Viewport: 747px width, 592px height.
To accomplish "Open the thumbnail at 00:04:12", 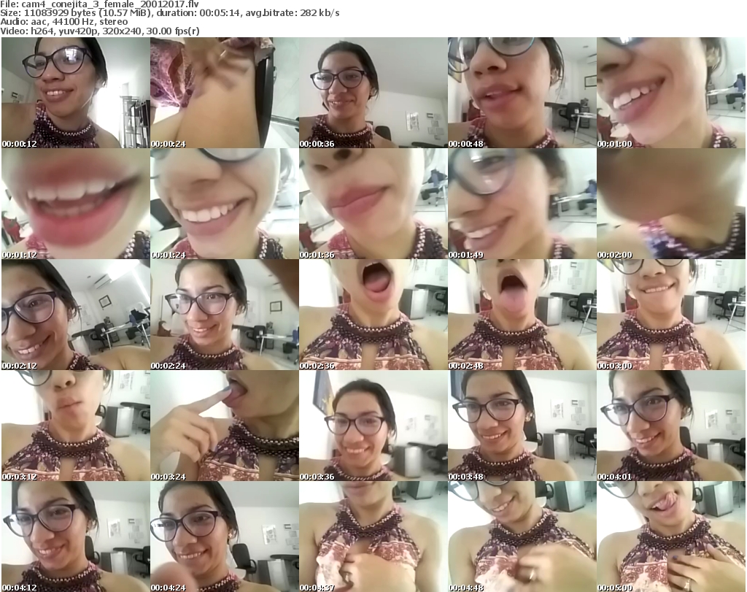I will 76,537.
